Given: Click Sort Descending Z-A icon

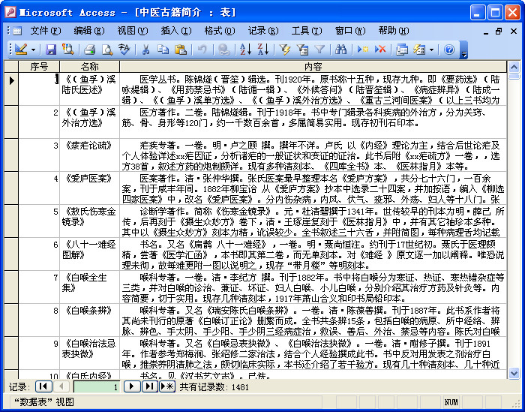Looking at the screenshot, I should click(x=262, y=50).
